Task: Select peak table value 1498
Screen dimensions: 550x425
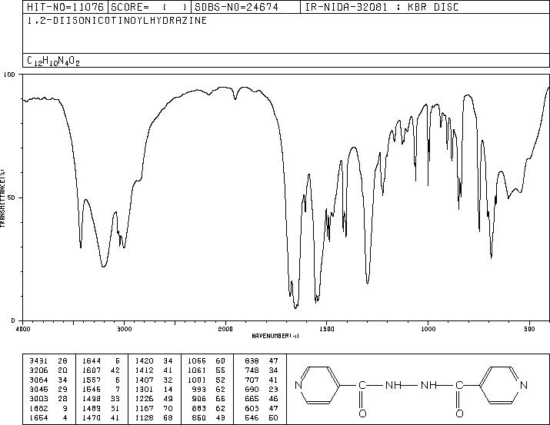Action: point(92,399)
